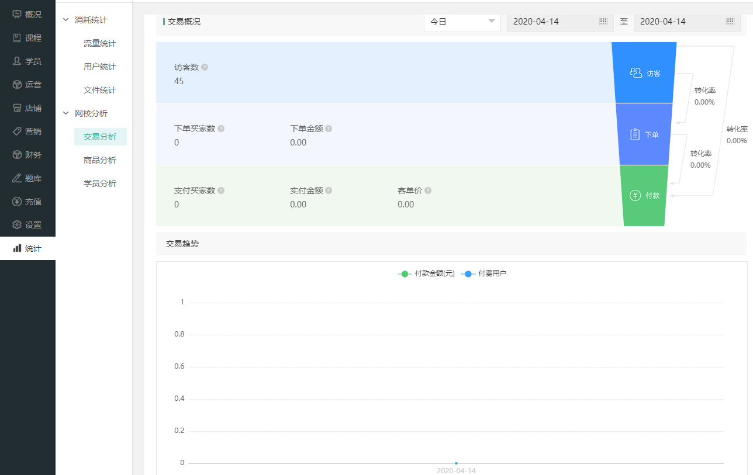
Task: Click the 营销 tag icon in sidebar
Action: click(17, 131)
